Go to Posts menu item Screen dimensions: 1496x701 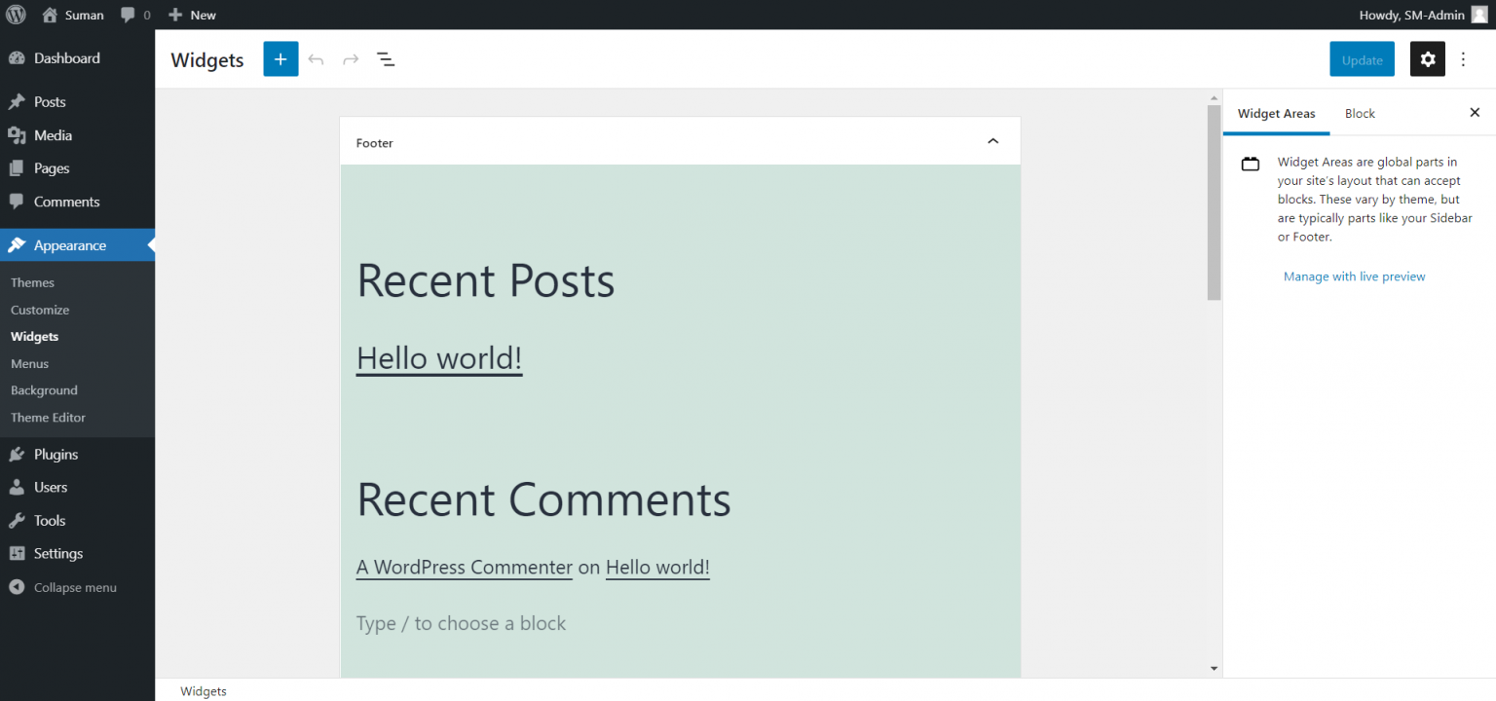click(x=77, y=102)
